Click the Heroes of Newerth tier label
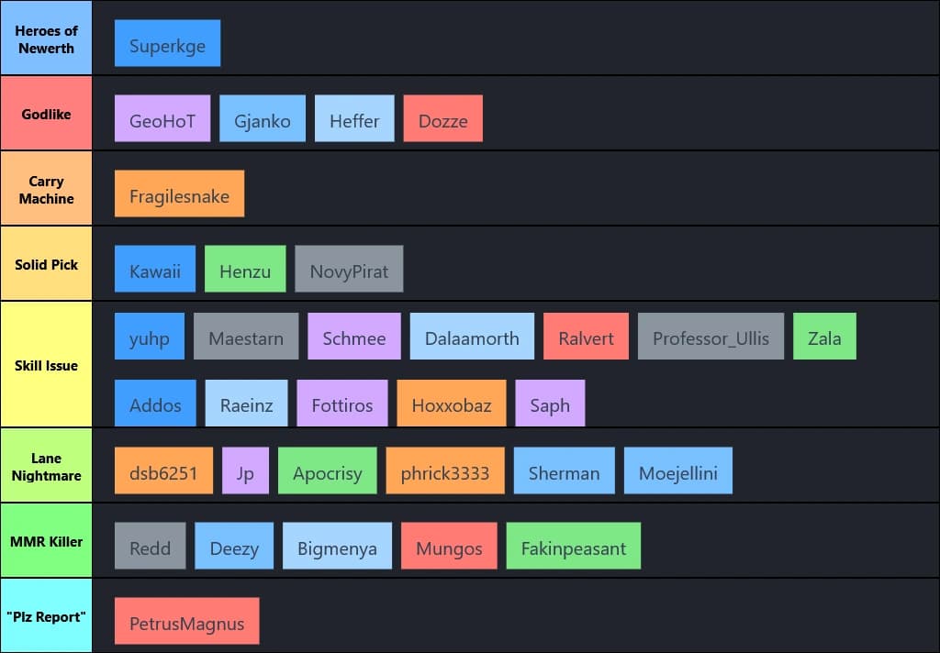Image resolution: width=940 pixels, height=653 pixels. [46, 39]
